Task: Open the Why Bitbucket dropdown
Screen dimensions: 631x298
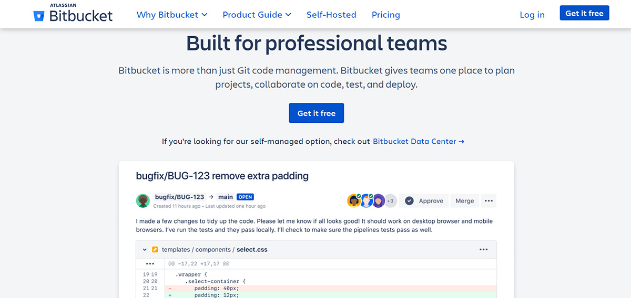Action: (x=172, y=15)
